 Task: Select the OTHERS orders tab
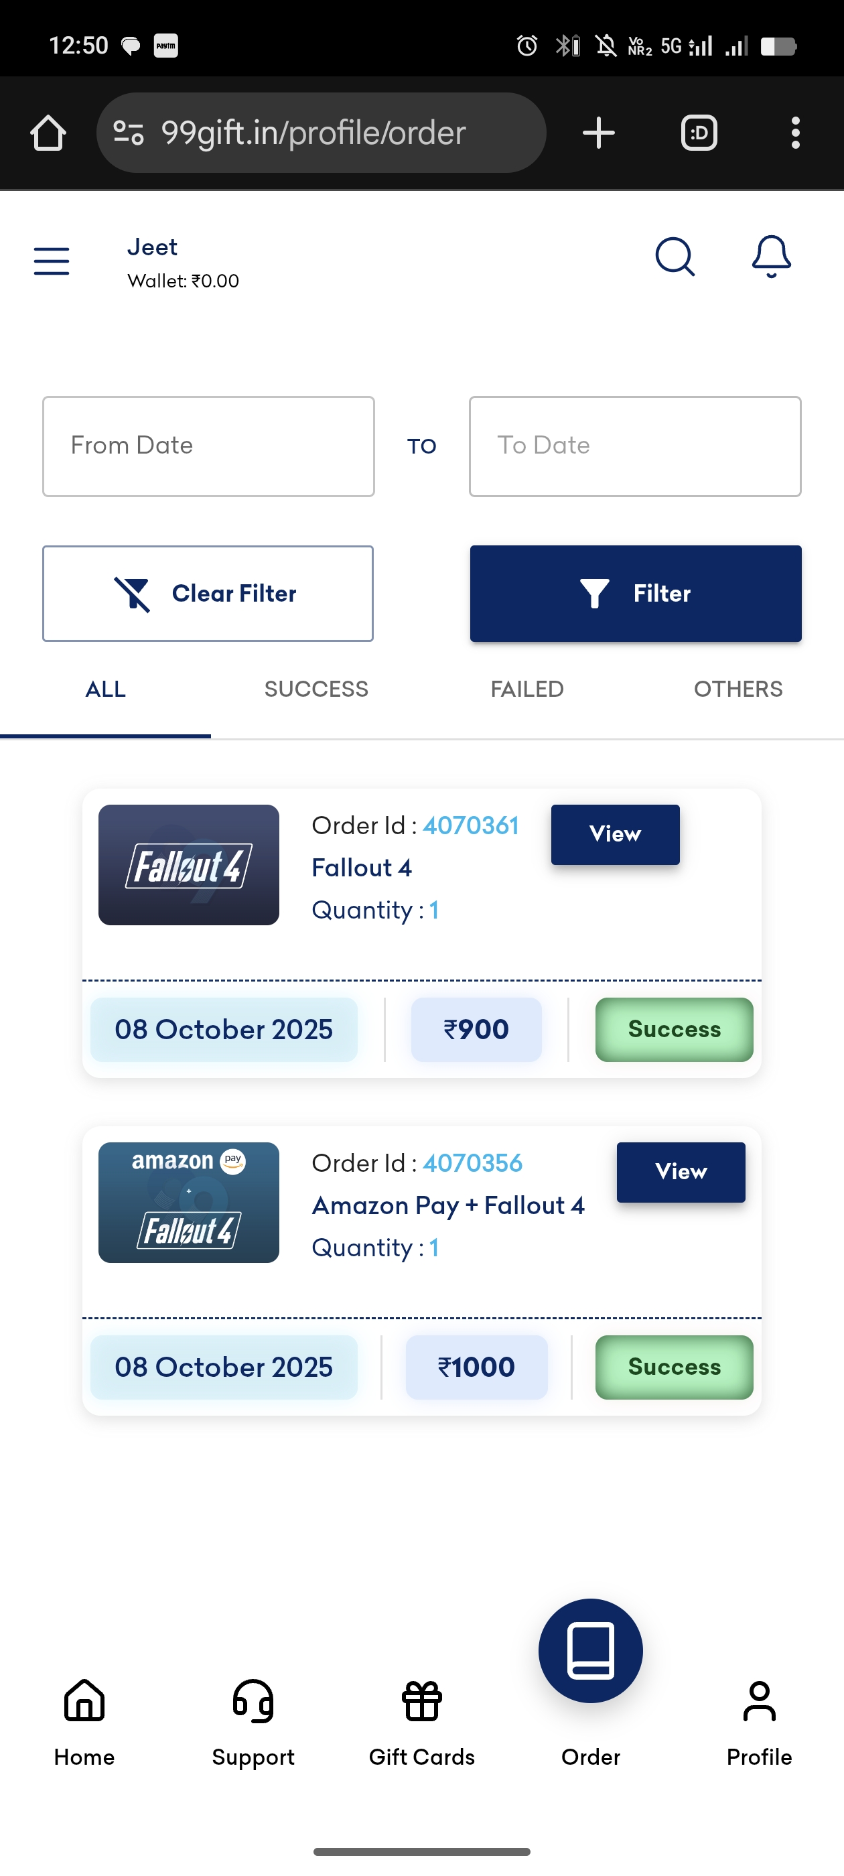pos(737,689)
